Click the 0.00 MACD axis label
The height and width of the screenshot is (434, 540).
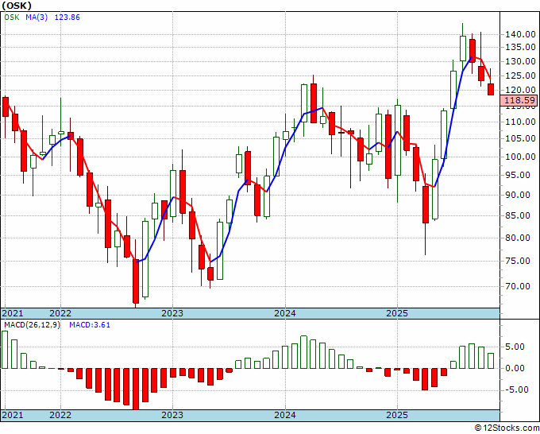click(x=515, y=368)
